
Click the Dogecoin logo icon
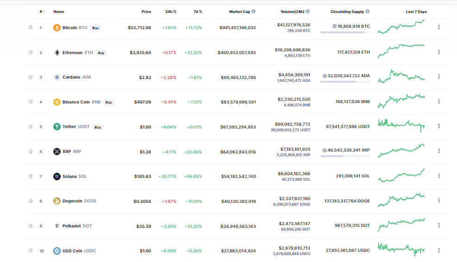pos(57,201)
